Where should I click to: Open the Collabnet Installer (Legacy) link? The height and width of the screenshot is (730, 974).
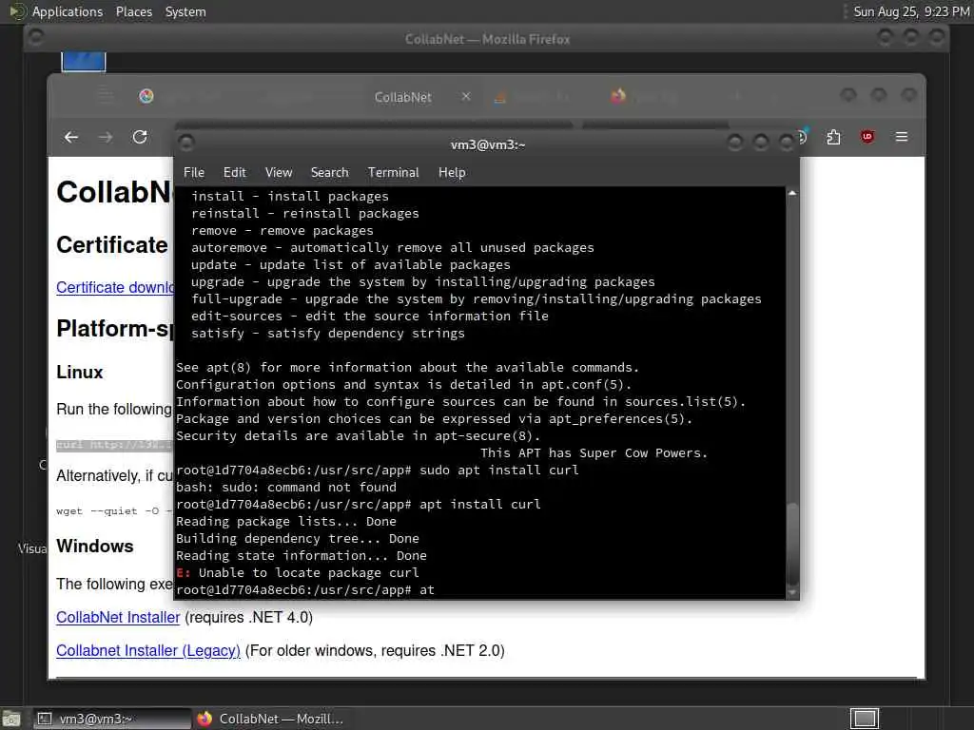(147, 650)
